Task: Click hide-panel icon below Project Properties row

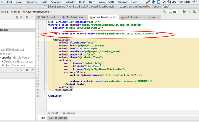Action: (x=33, y=70)
